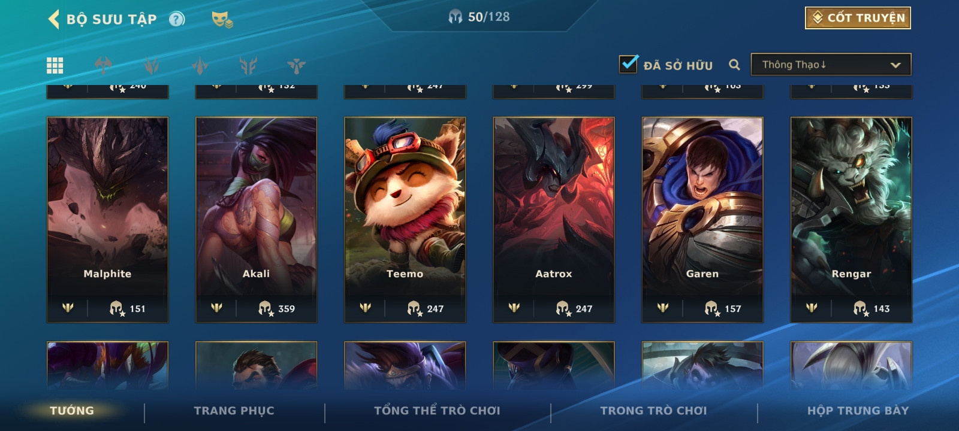Select the TRONG TRÒ CHƠI tab
Image resolution: width=959 pixels, height=431 pixels.
653,411
